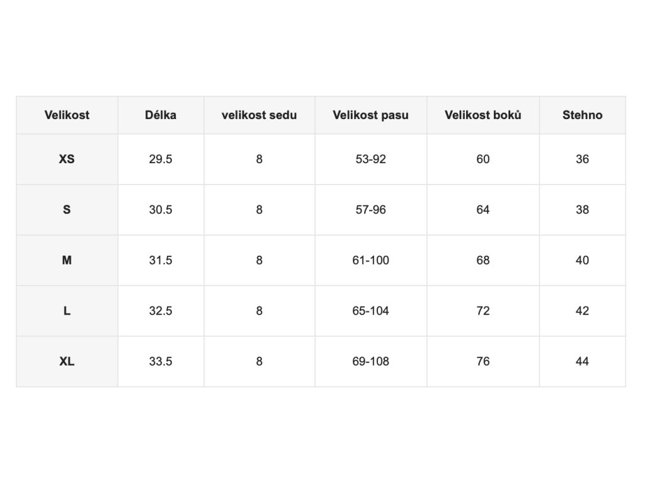
Task: Click the S size row label
Action: (67, 210)
